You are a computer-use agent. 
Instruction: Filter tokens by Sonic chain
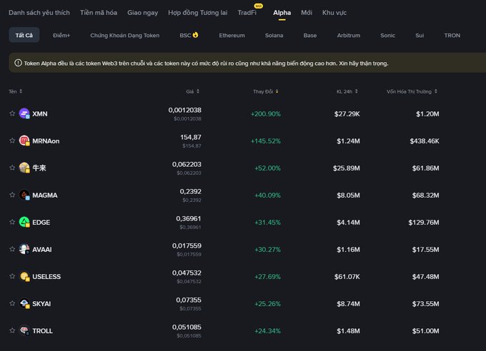point(388,35)
